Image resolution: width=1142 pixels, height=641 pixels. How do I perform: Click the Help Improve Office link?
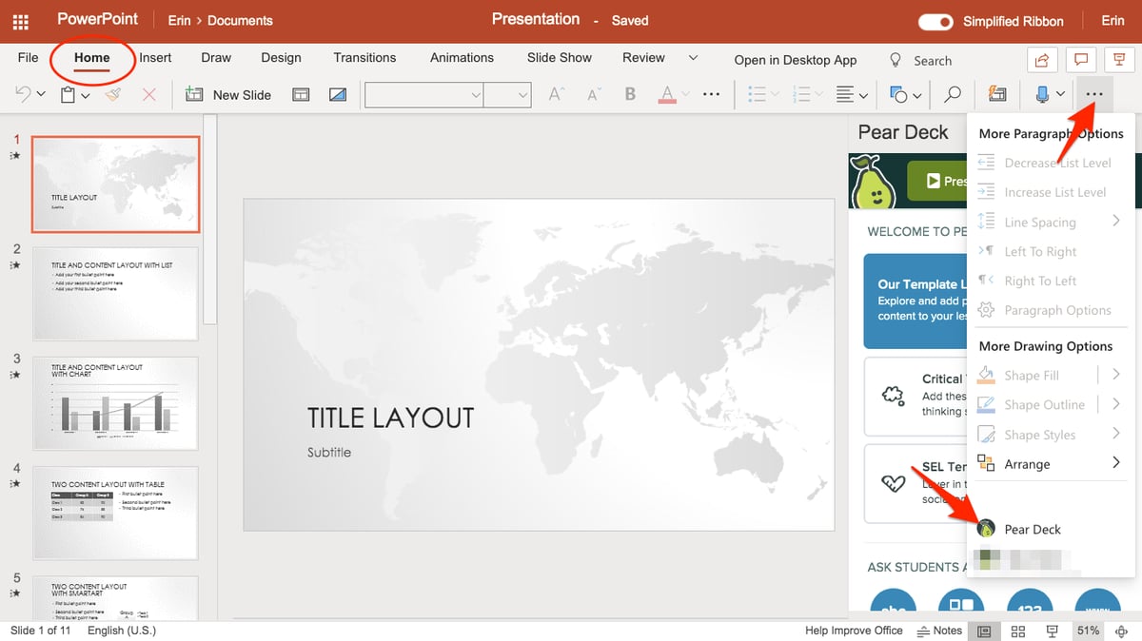pos(854,631)
